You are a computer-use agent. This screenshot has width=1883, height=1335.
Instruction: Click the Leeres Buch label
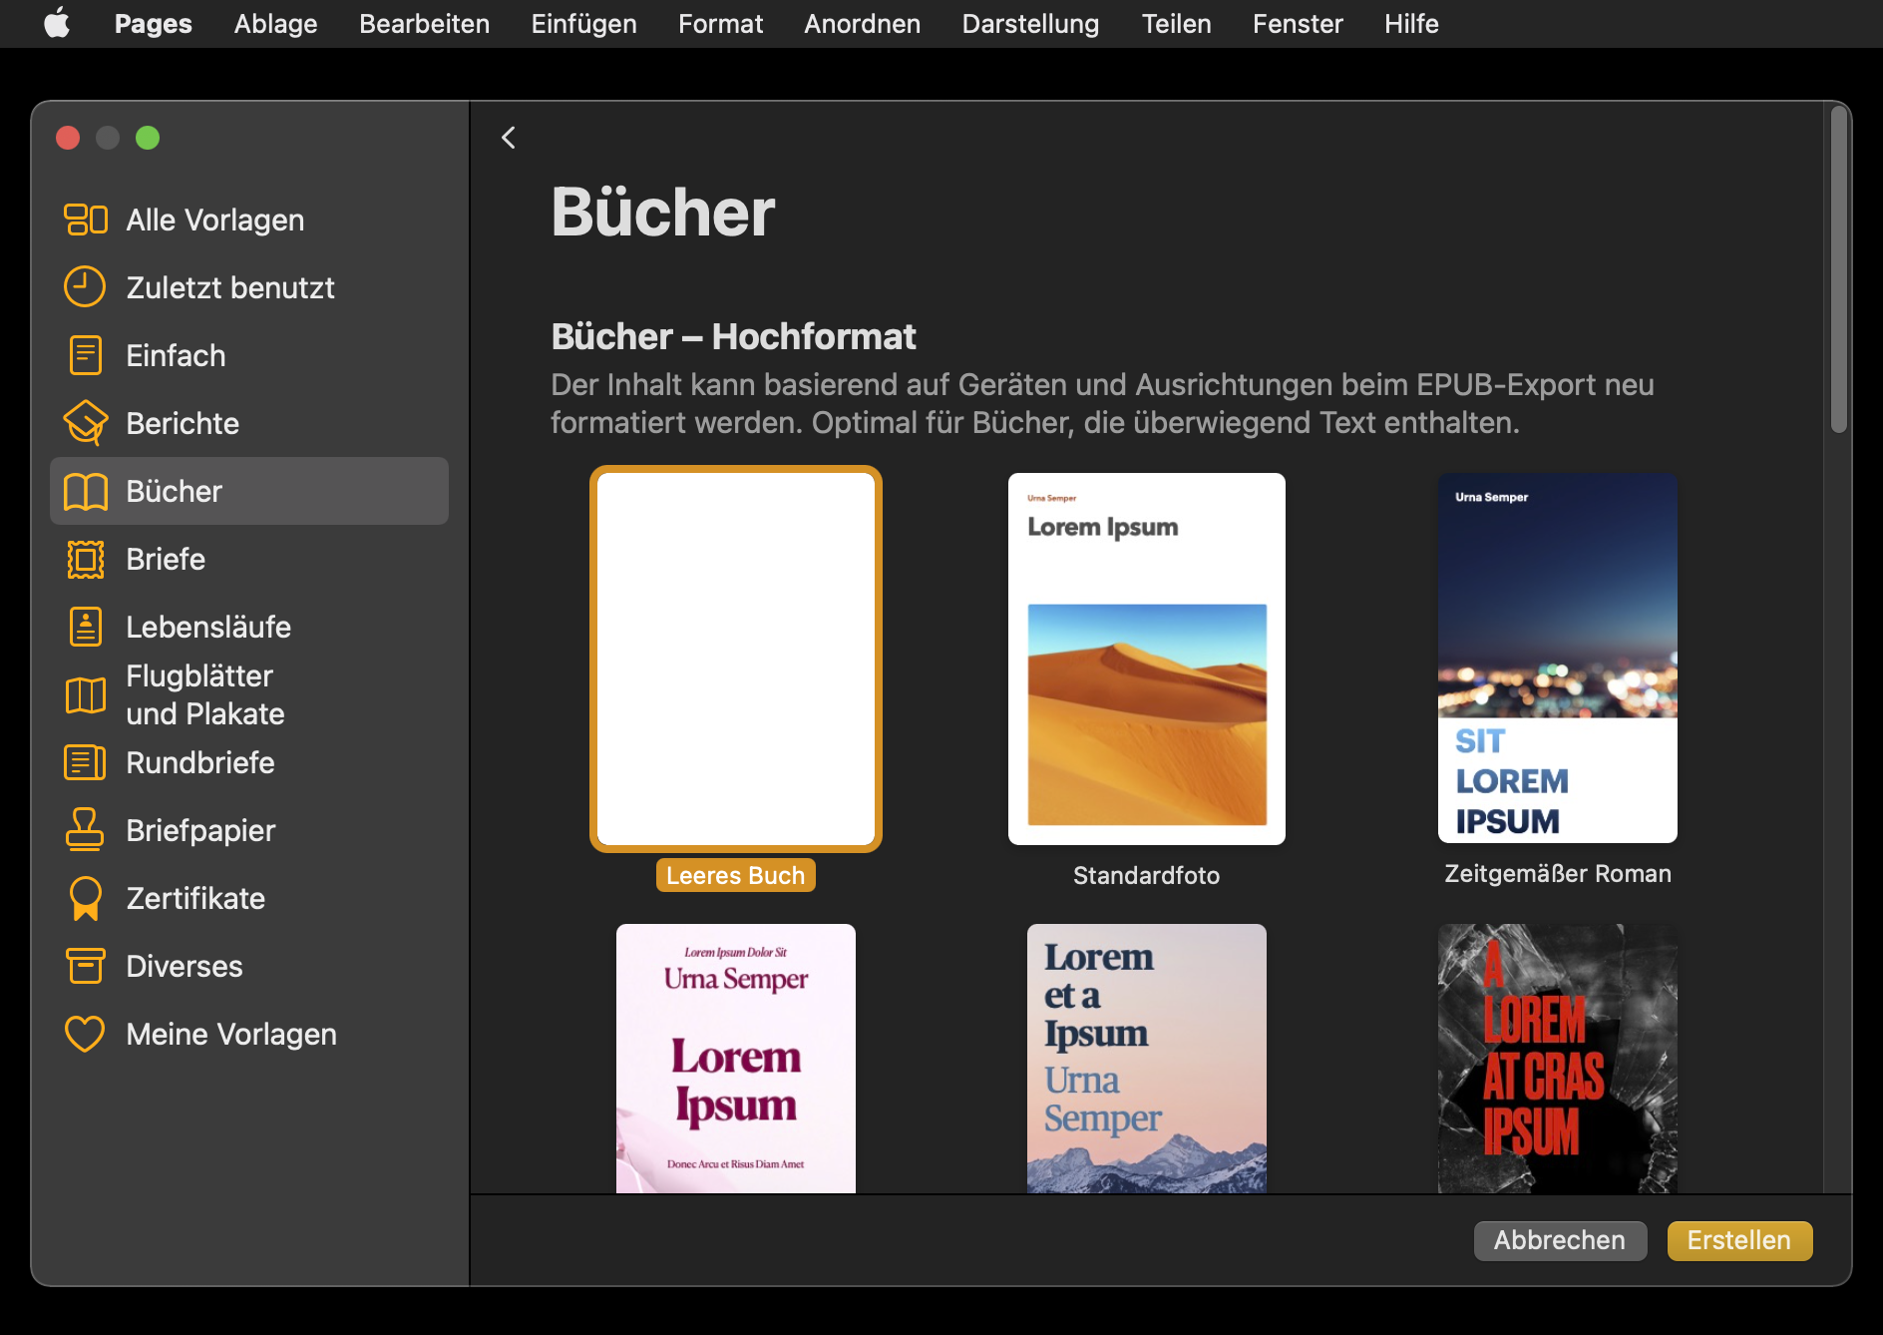[x=736, y=875]
